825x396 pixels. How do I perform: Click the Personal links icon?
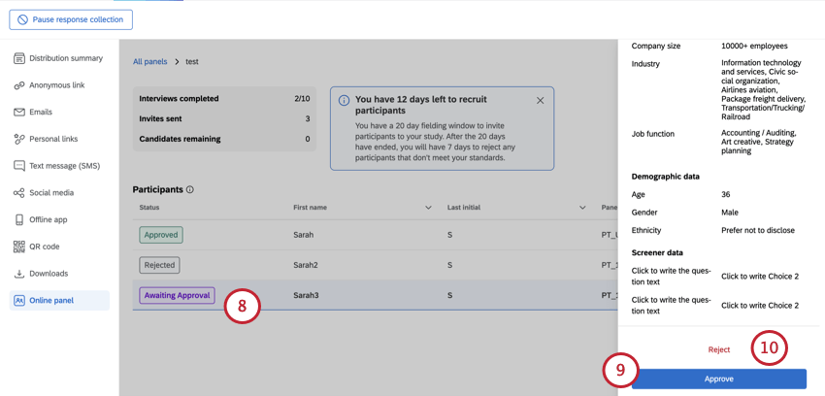coord(19,139)
